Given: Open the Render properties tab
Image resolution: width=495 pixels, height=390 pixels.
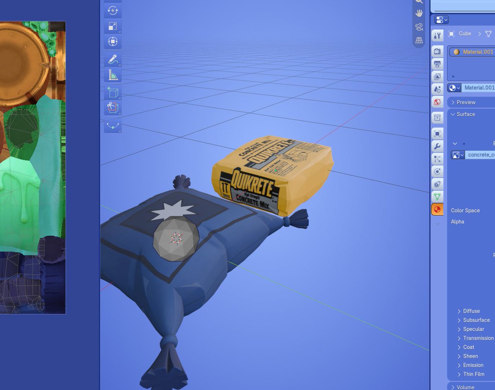Looking at the screenshot, I should [x=438, y=52].
